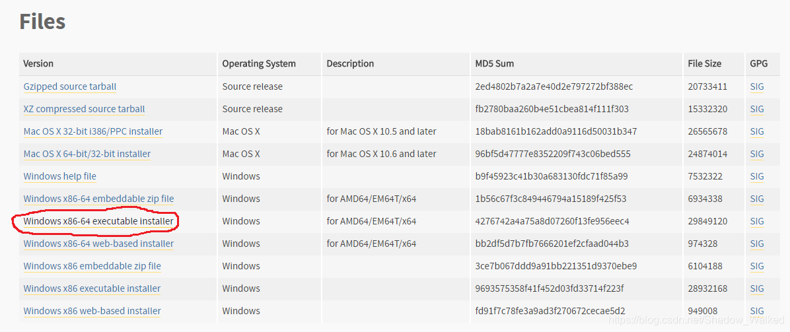Viewport: 790px width, 332px height.
Task: Open the Gzipped source tarball link
Action: (x=69, y=86)
